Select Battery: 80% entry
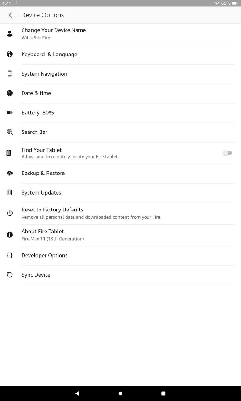This screenshot has width=241, height=401. (38, 112)
